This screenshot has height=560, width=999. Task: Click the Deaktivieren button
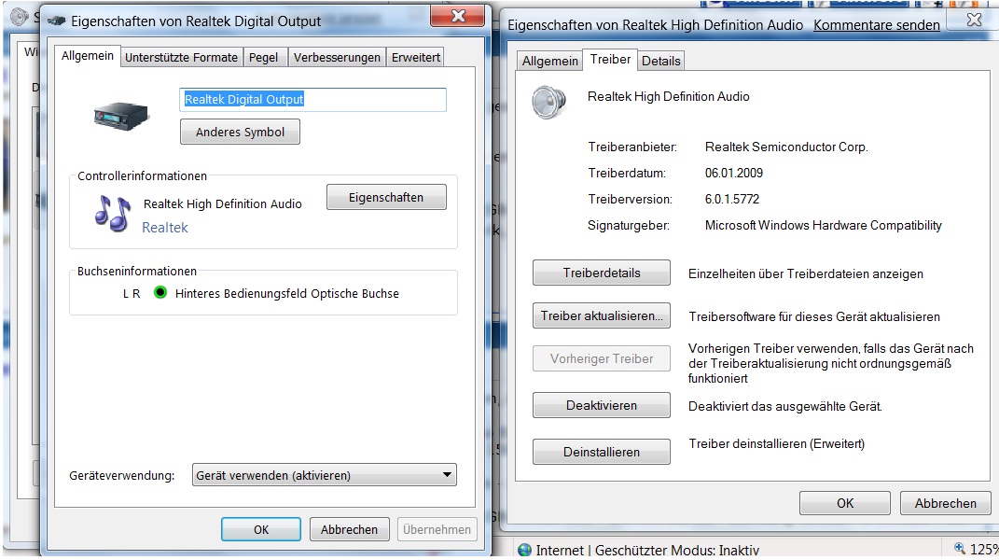tap(602, 406)
